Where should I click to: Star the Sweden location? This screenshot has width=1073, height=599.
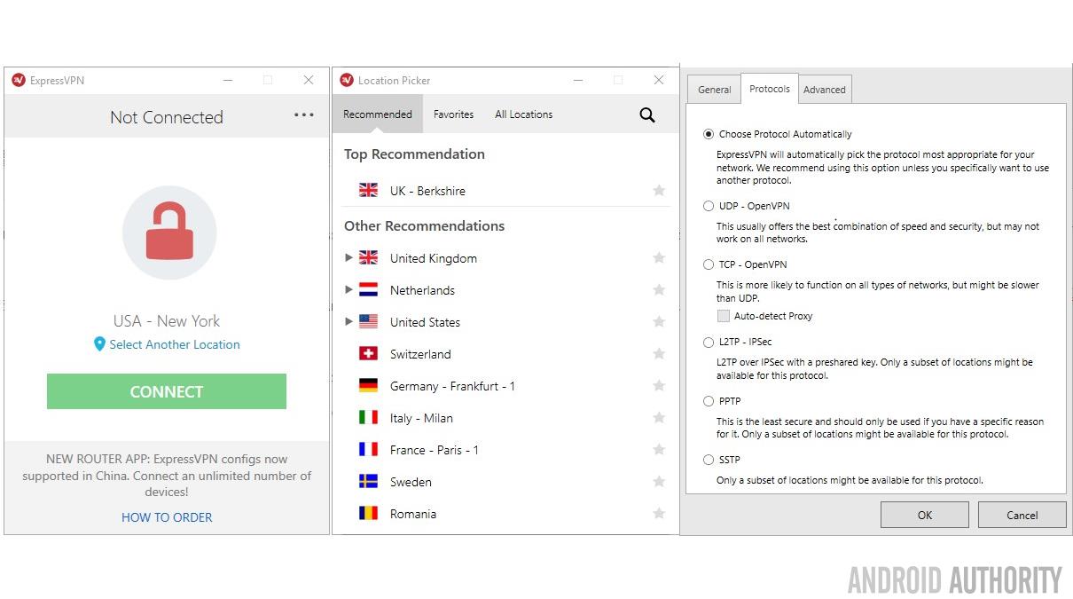659,481
